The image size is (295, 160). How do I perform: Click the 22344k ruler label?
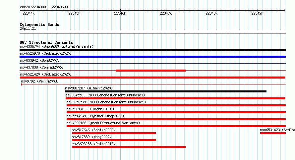(29, 13)
